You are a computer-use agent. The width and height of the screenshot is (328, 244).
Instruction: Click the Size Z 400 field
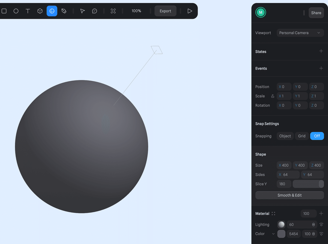(317, 165)
